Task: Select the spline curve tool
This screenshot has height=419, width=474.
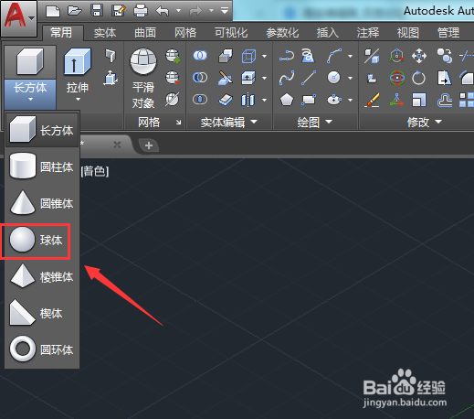Action: [x=287, y=78]
